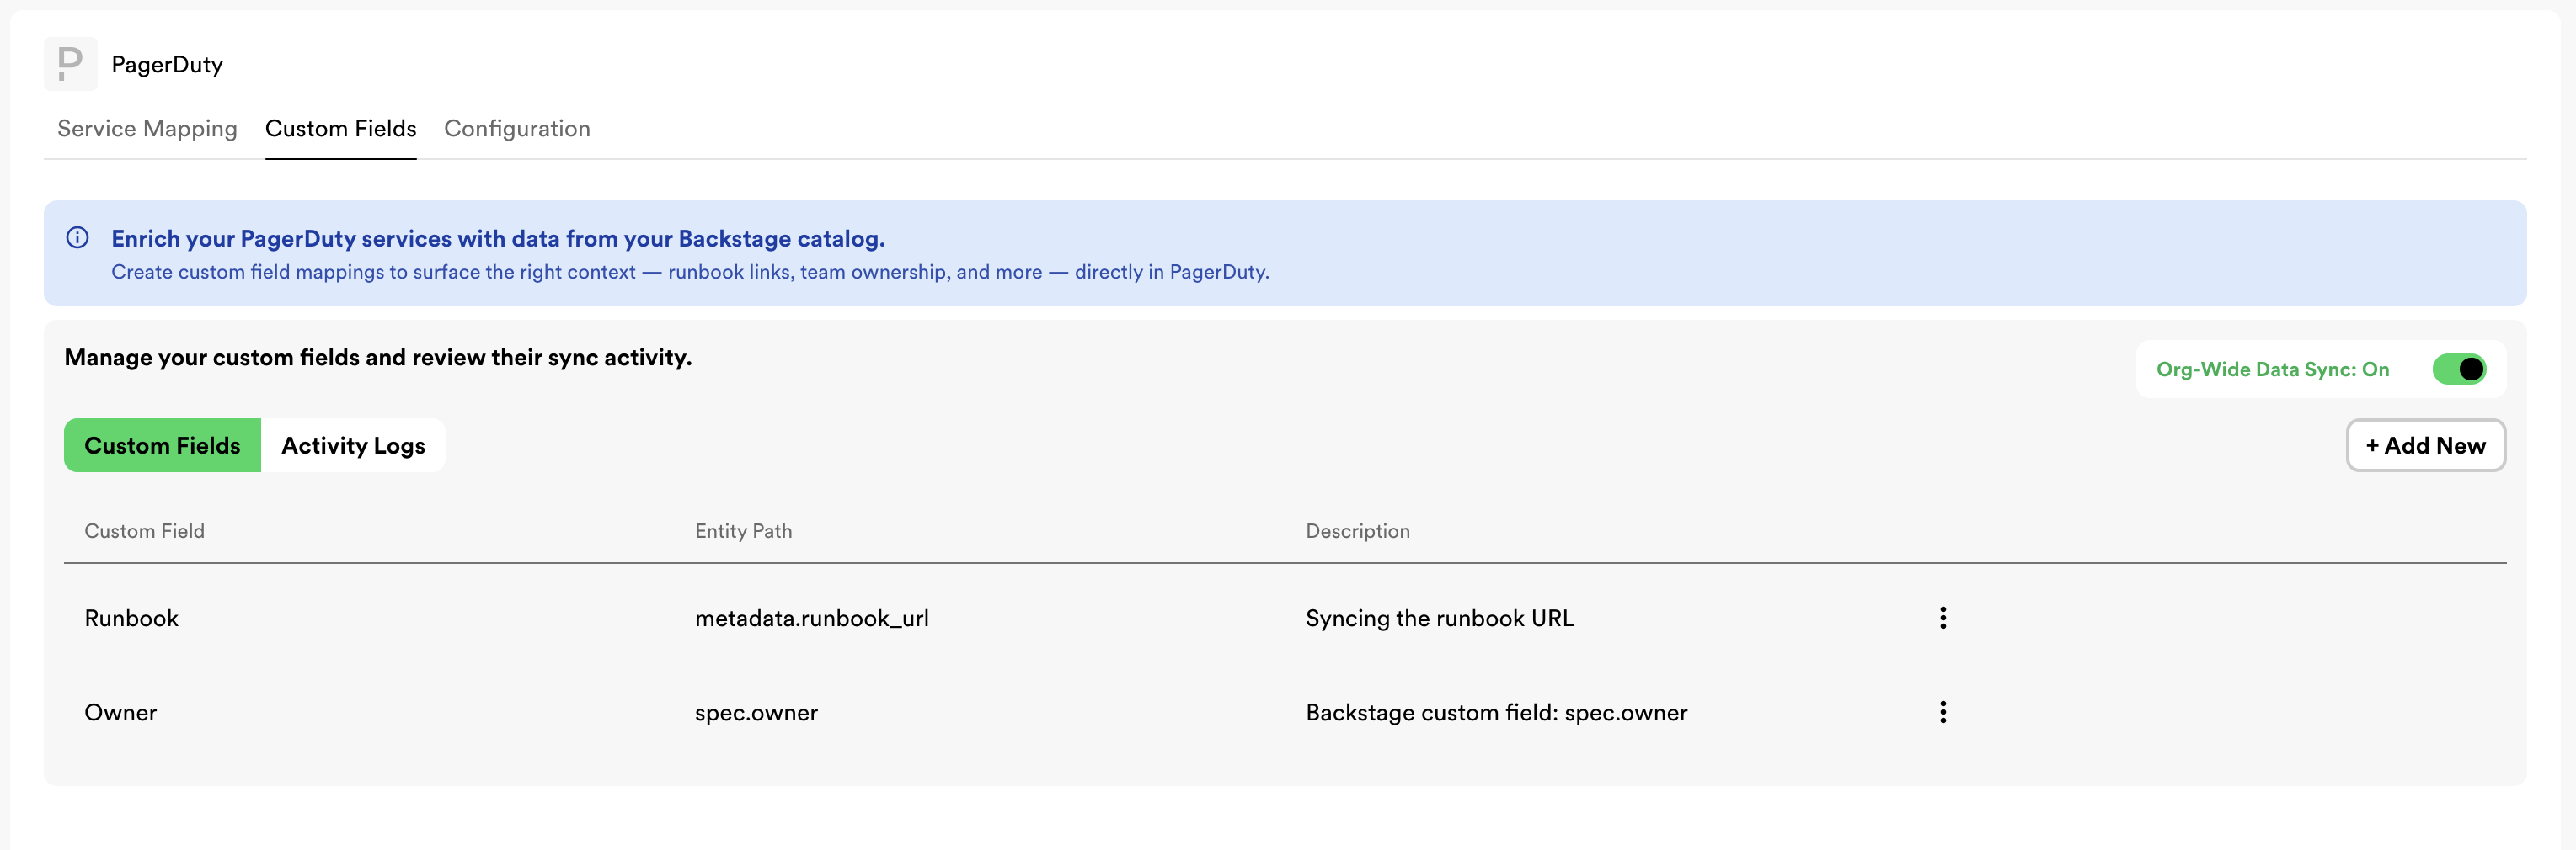This screenshot has width=2576, height=850.
Task: Show the Activity Logs view
Action: [353, 445]
